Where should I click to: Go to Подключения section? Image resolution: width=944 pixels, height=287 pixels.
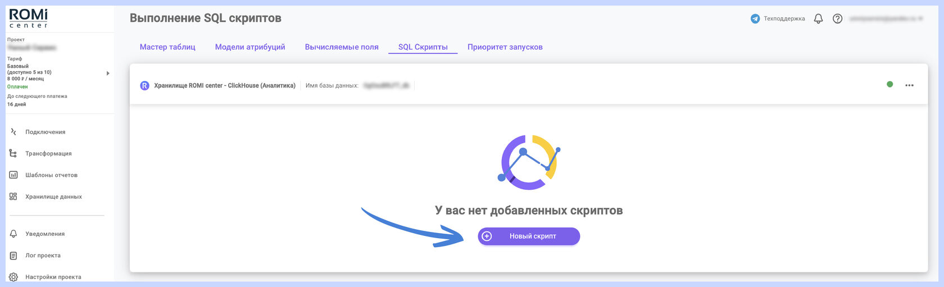[45, 132]
